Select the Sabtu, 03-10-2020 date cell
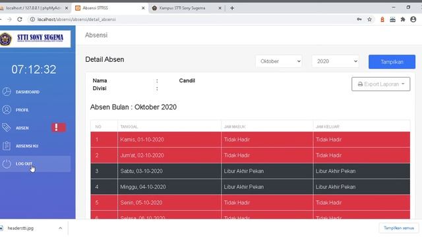The height and width of the screenshot is (237, 422). tap(169, 171)
